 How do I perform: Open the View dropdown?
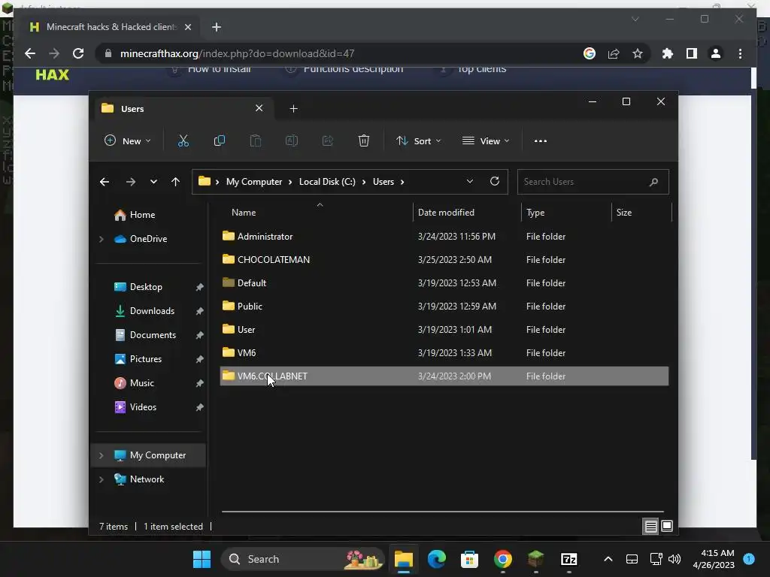click(x=486, y=140)
